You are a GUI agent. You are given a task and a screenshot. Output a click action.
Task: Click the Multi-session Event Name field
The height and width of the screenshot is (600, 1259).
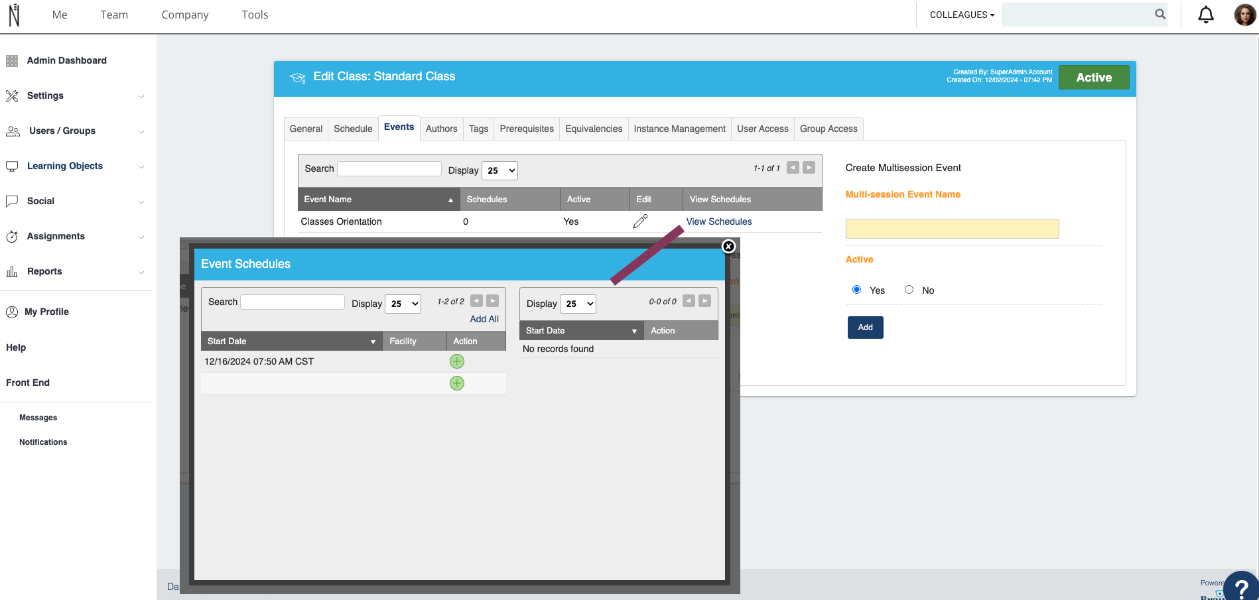tap(952, 229)
